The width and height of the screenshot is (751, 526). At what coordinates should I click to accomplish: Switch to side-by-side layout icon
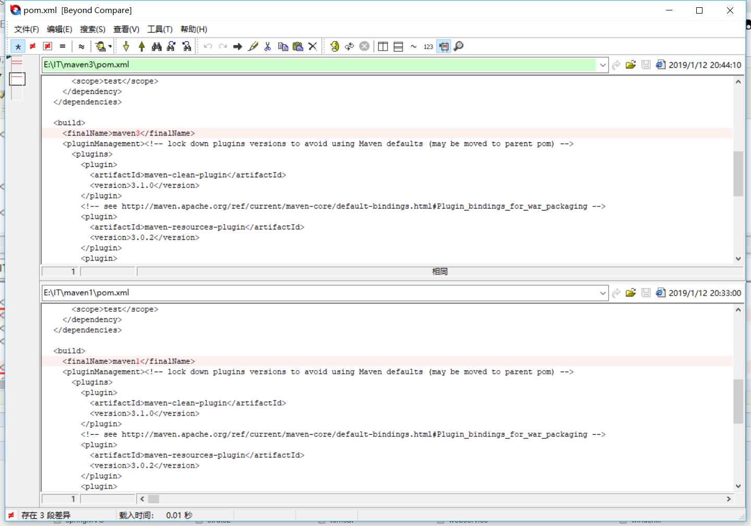pos(383,46)
